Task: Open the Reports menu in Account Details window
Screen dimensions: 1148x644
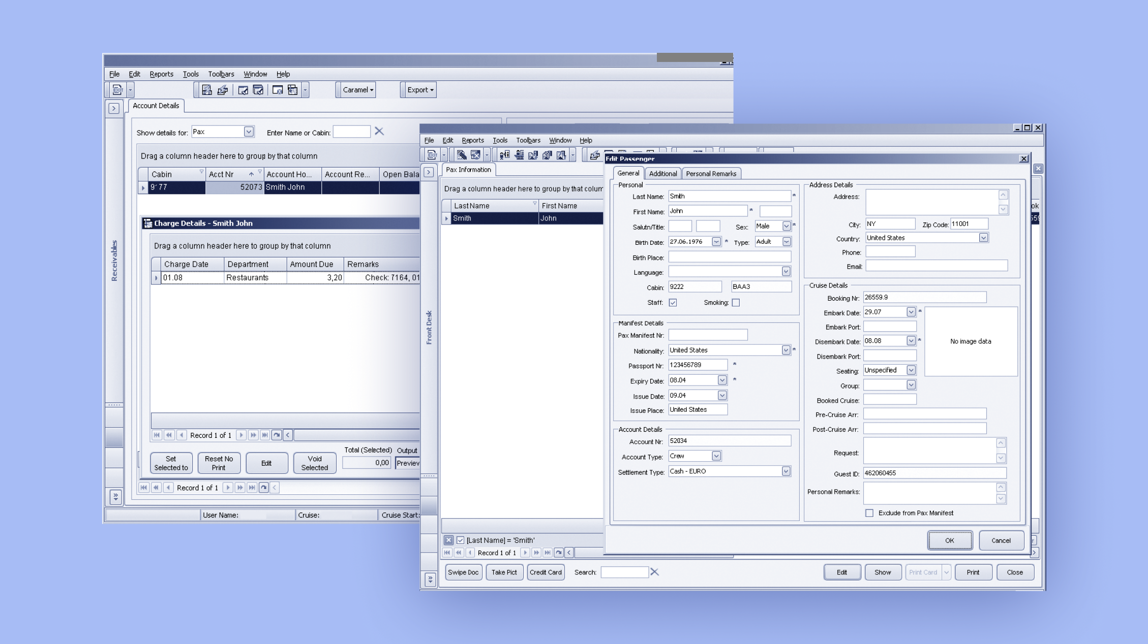Action: (x=161, y=74)
